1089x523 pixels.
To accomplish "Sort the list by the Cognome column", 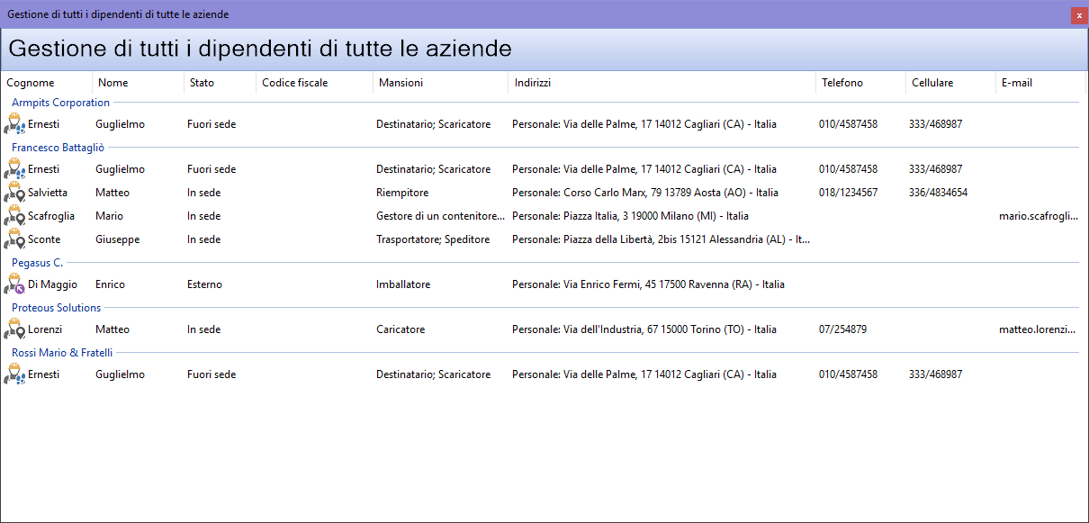I will (31, 83).
